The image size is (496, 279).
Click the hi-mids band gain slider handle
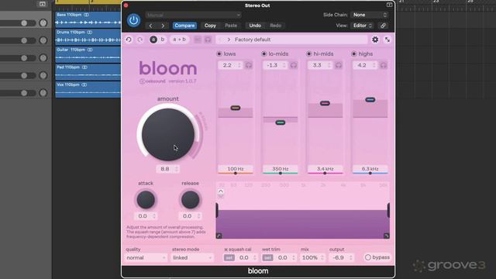(325, 103)
